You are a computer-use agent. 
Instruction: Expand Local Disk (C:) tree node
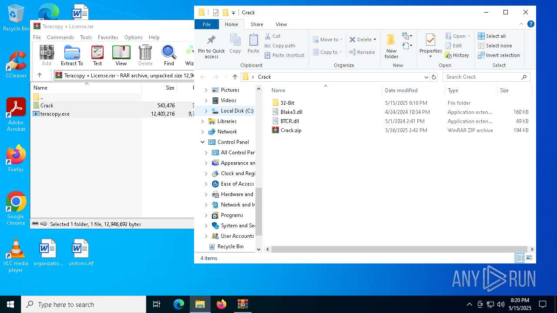[x=206, y=111]
